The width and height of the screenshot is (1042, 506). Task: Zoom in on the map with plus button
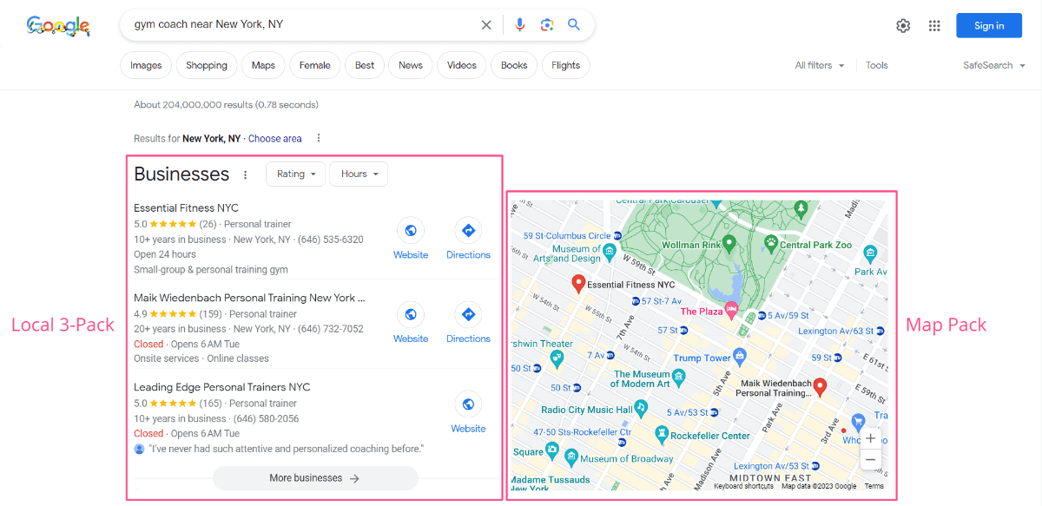point(871,439)
